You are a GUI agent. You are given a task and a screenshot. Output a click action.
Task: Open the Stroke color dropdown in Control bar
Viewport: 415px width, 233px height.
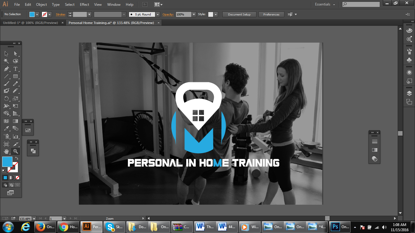pyautogui.click(x=50, y=14)
